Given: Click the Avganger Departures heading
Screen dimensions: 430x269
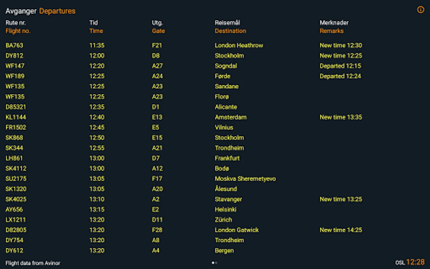Looking at the screenshot, I should point(40,11).
